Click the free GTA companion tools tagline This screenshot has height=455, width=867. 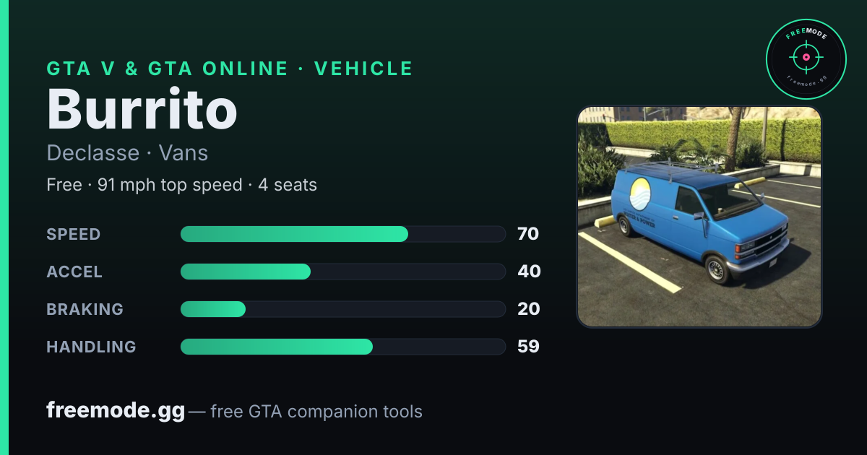coord(316,412)
